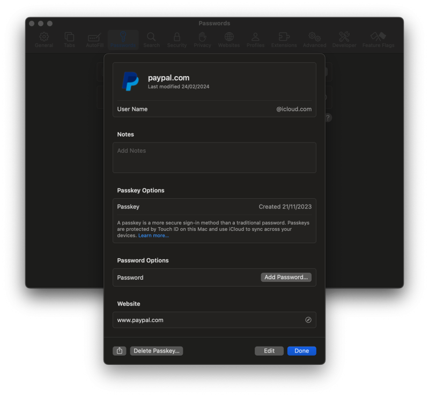Click the Delete Passkey… button

click(157, 351)
